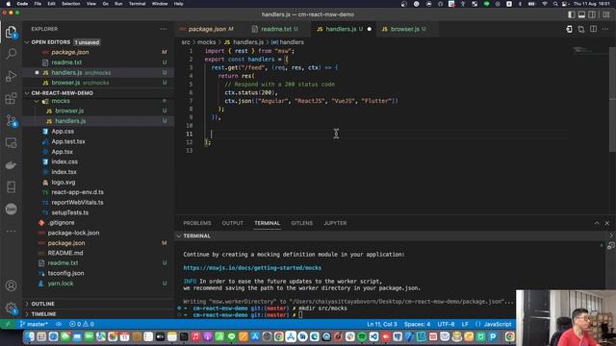Open index.tsx in file tree
616x346 pixels.
point(64,172)
